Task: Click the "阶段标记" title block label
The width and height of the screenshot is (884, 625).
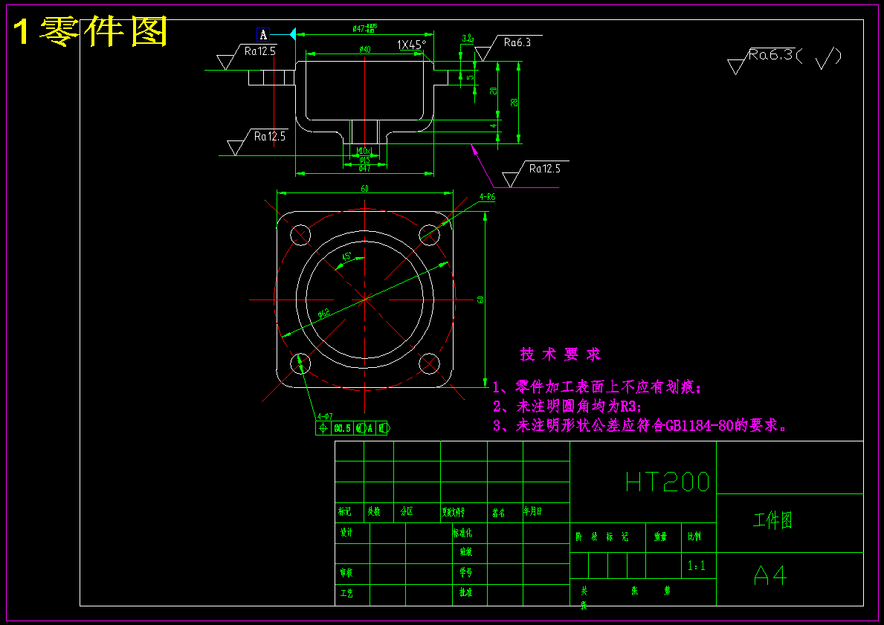Action: 601,537
